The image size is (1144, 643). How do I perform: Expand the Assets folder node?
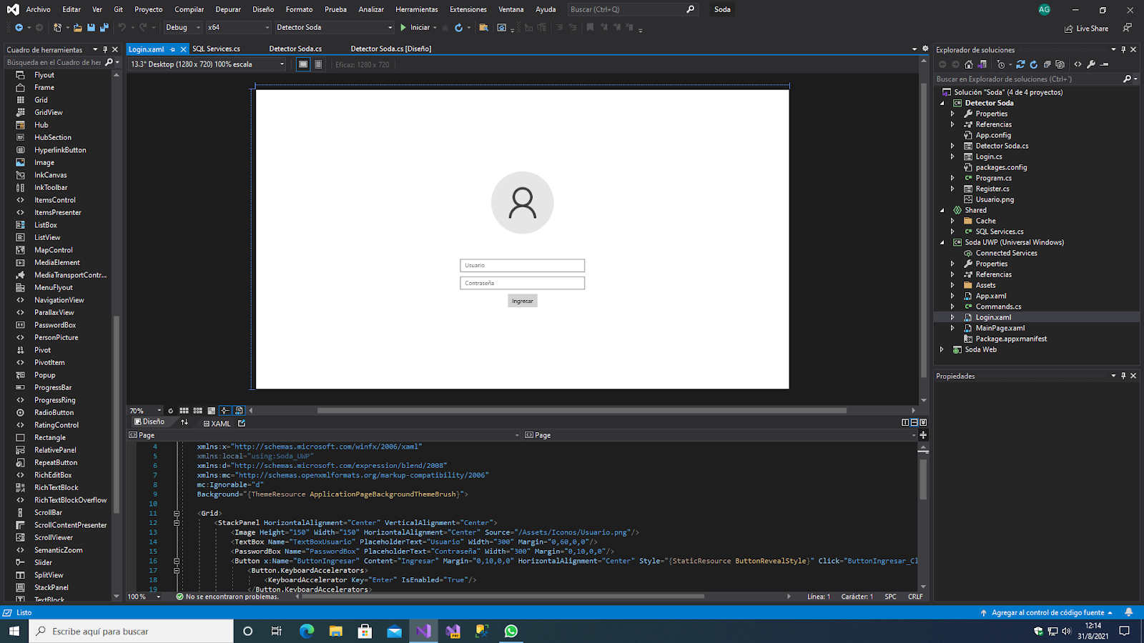[x=952, y=285]
